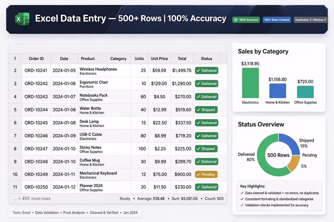Select the Units column header
Viewport: 334px width, 222px height.
click(139, 59)
